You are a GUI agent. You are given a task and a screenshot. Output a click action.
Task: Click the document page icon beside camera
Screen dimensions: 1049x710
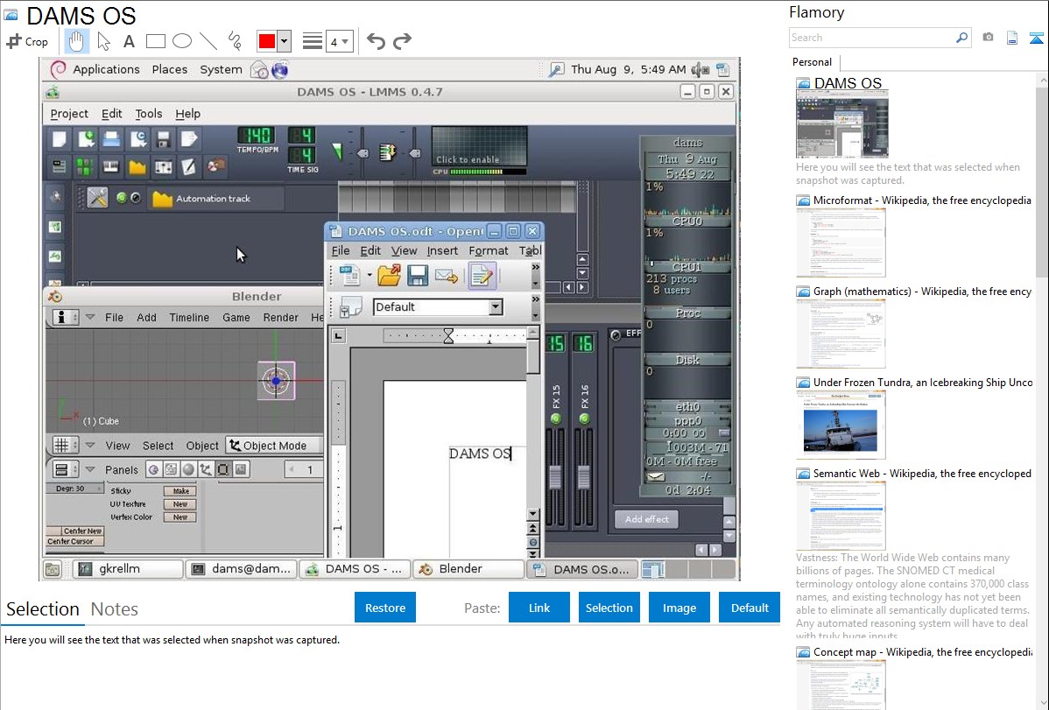(x=1012, y=38)
